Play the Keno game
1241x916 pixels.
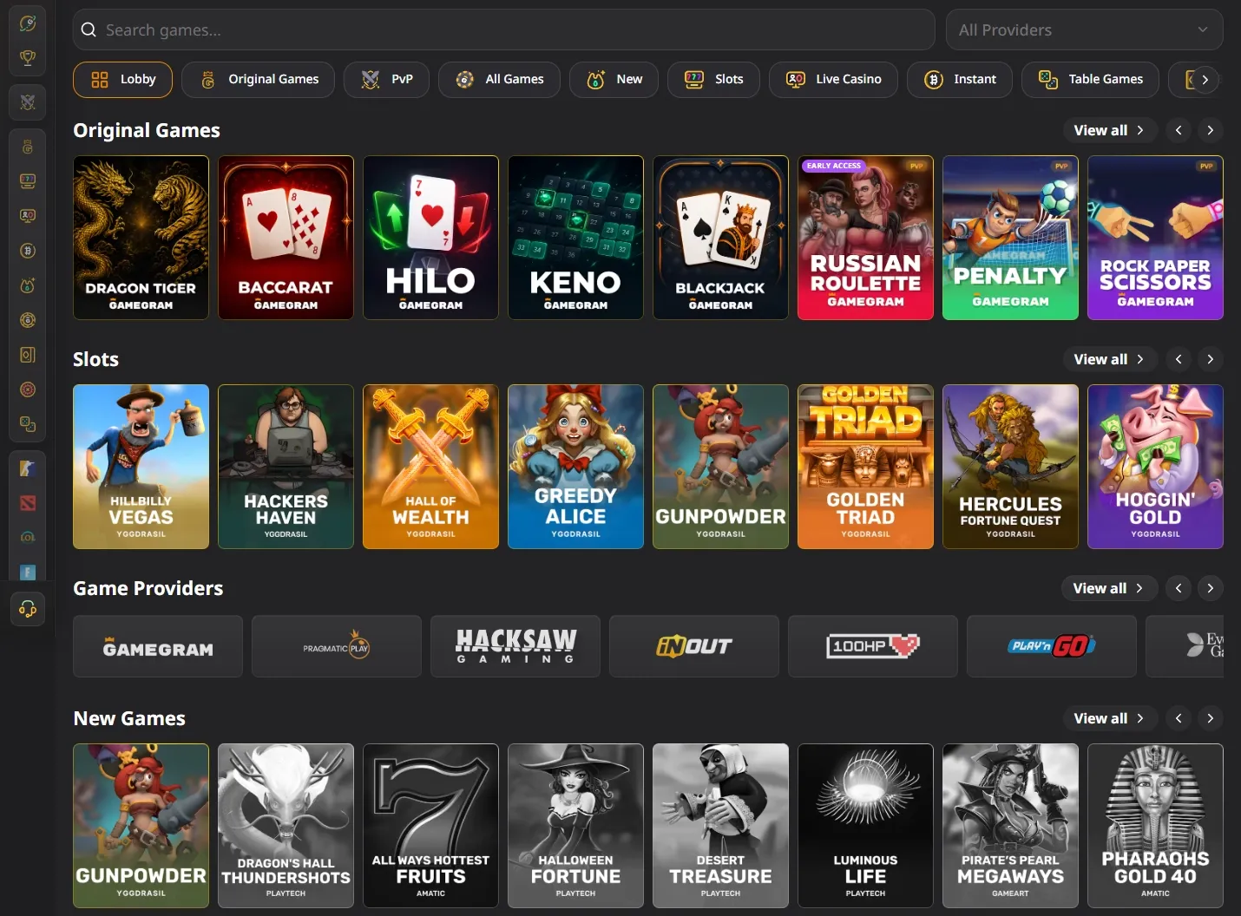[x=575, y=238]
